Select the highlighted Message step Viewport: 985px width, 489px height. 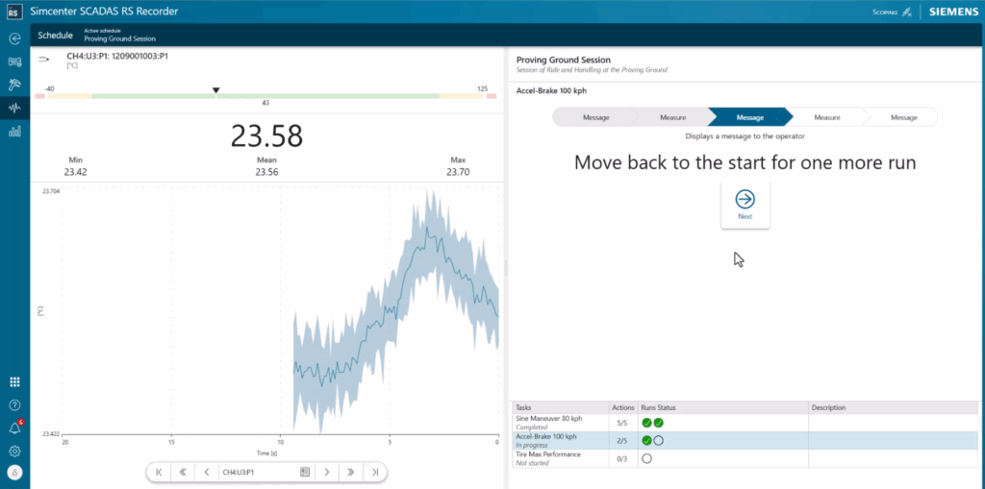pos(749,117)
